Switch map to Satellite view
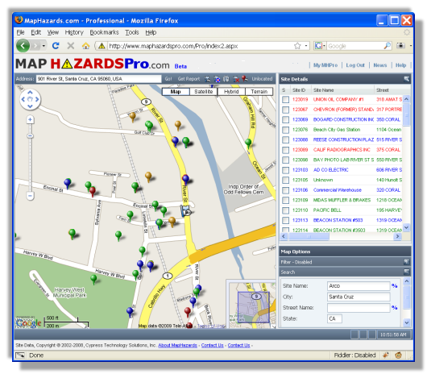427x374 pixels. point(203,92)
